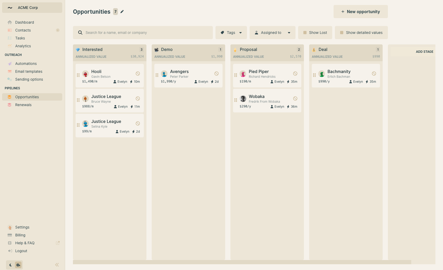Mark the Pied Piper opportunity as lost
This screenshot has width=443, height=270.
click(x=295, y=74)
